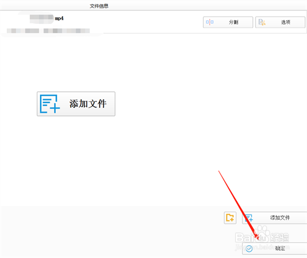Click the 分割 split button
Screen dimensions: 307x258
[x=228, y=22]
